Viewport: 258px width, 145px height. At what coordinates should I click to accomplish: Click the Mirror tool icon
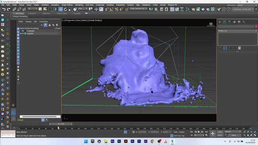point(151,9)
